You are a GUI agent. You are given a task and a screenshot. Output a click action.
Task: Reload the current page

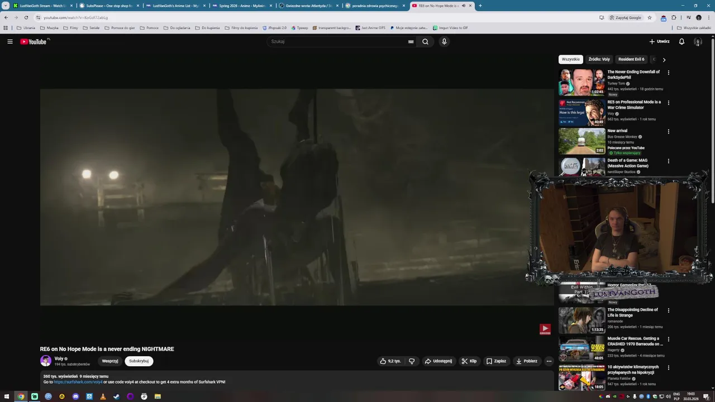[26, 17]
